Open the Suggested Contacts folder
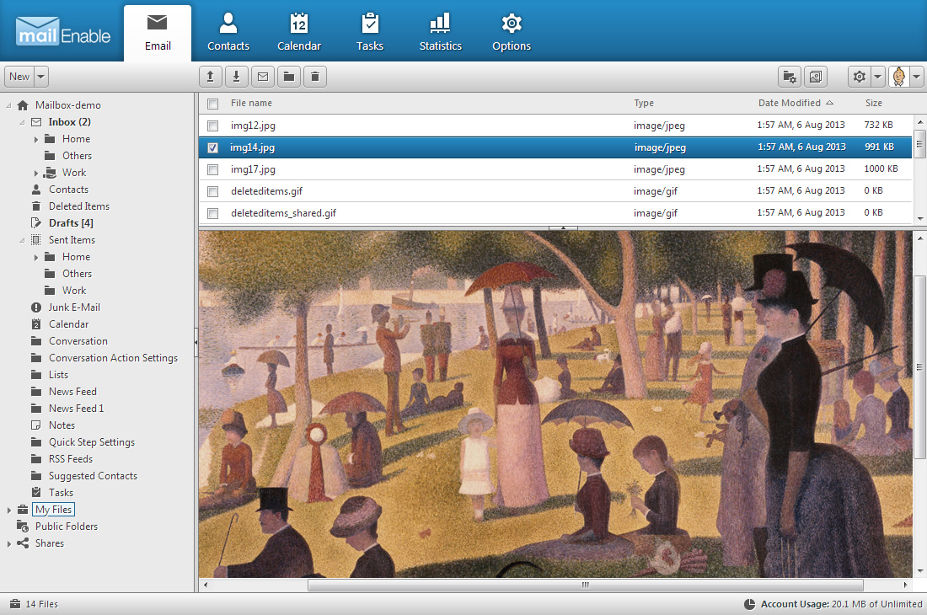Screen dimensions: 927x615 coord(93,476)
